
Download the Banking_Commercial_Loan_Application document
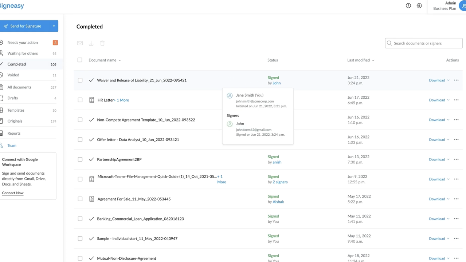click(x=437, y=219)
